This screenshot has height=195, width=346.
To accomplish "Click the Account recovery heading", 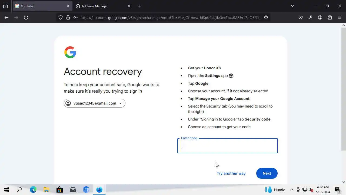I will point(103,71).
